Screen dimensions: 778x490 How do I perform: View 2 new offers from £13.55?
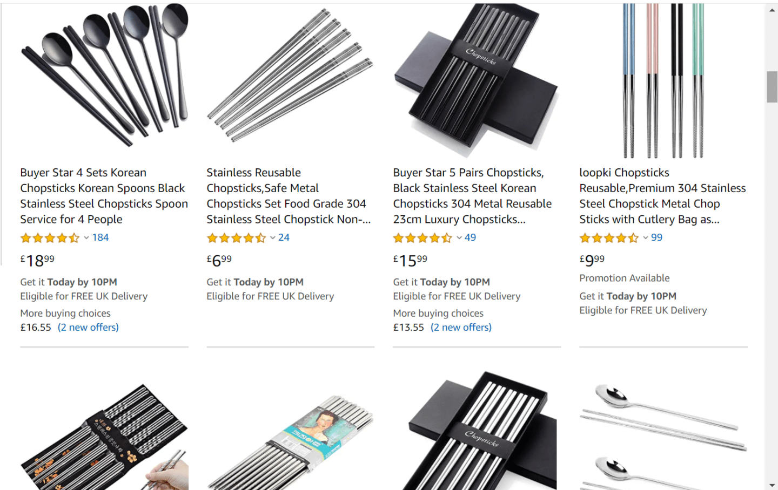pos(461,327)
